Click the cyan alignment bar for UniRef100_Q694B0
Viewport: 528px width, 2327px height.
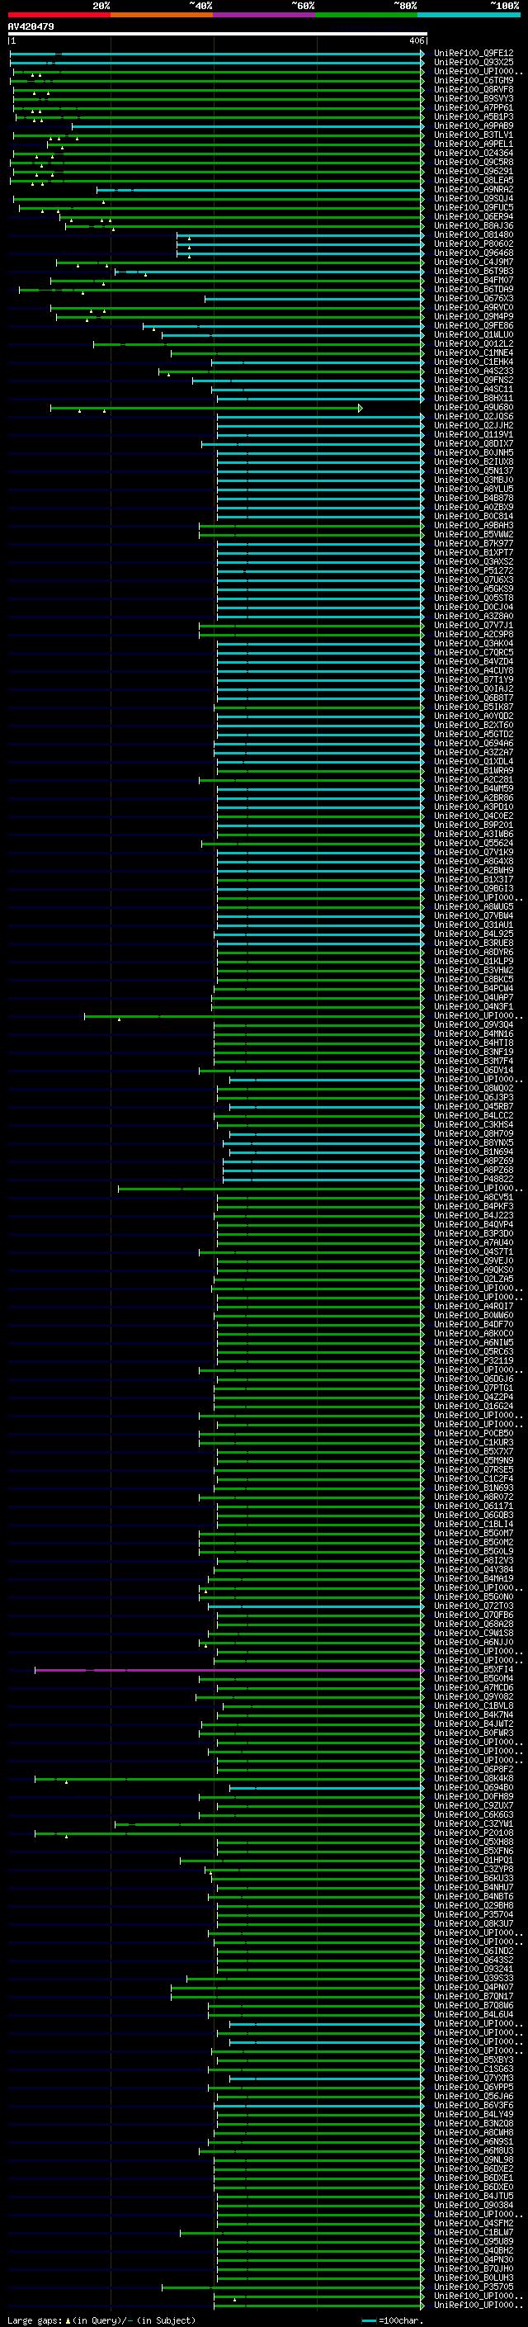[327, 1788]
